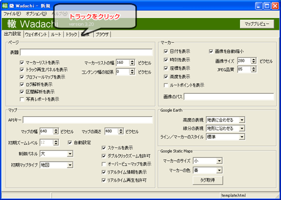Click JPEG品質 spinner arrows
Image resolution: width=281 pixels, height=200 pixels.
(x=253, y=69)
